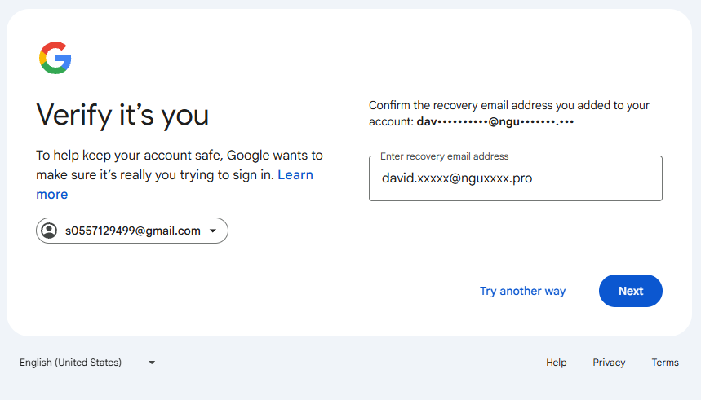Click the word more on the wrapped link line
The height and width of the screenshot is (400, 701).
tap(52, 195)
